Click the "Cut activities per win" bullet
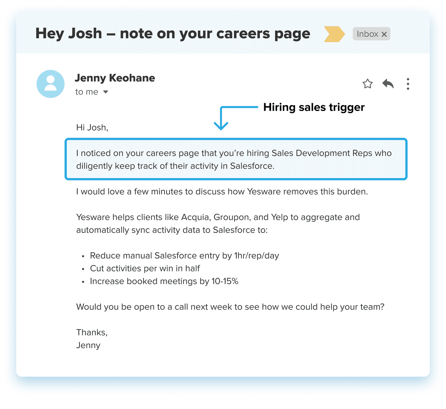 (x=145, y=269)
